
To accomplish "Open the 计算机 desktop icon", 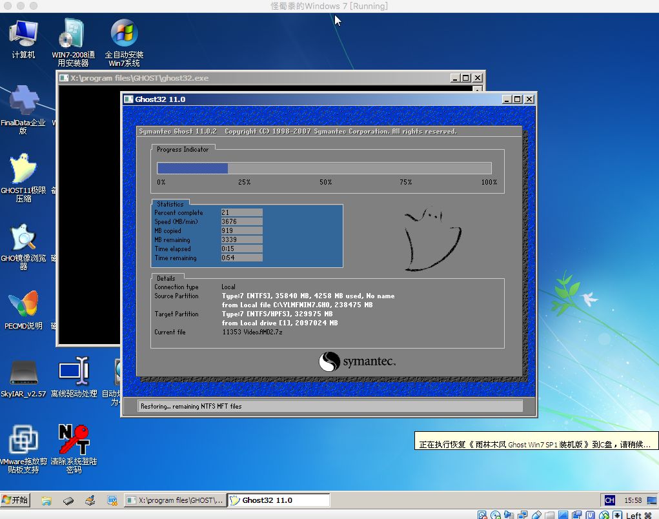I will click(23, 39).
